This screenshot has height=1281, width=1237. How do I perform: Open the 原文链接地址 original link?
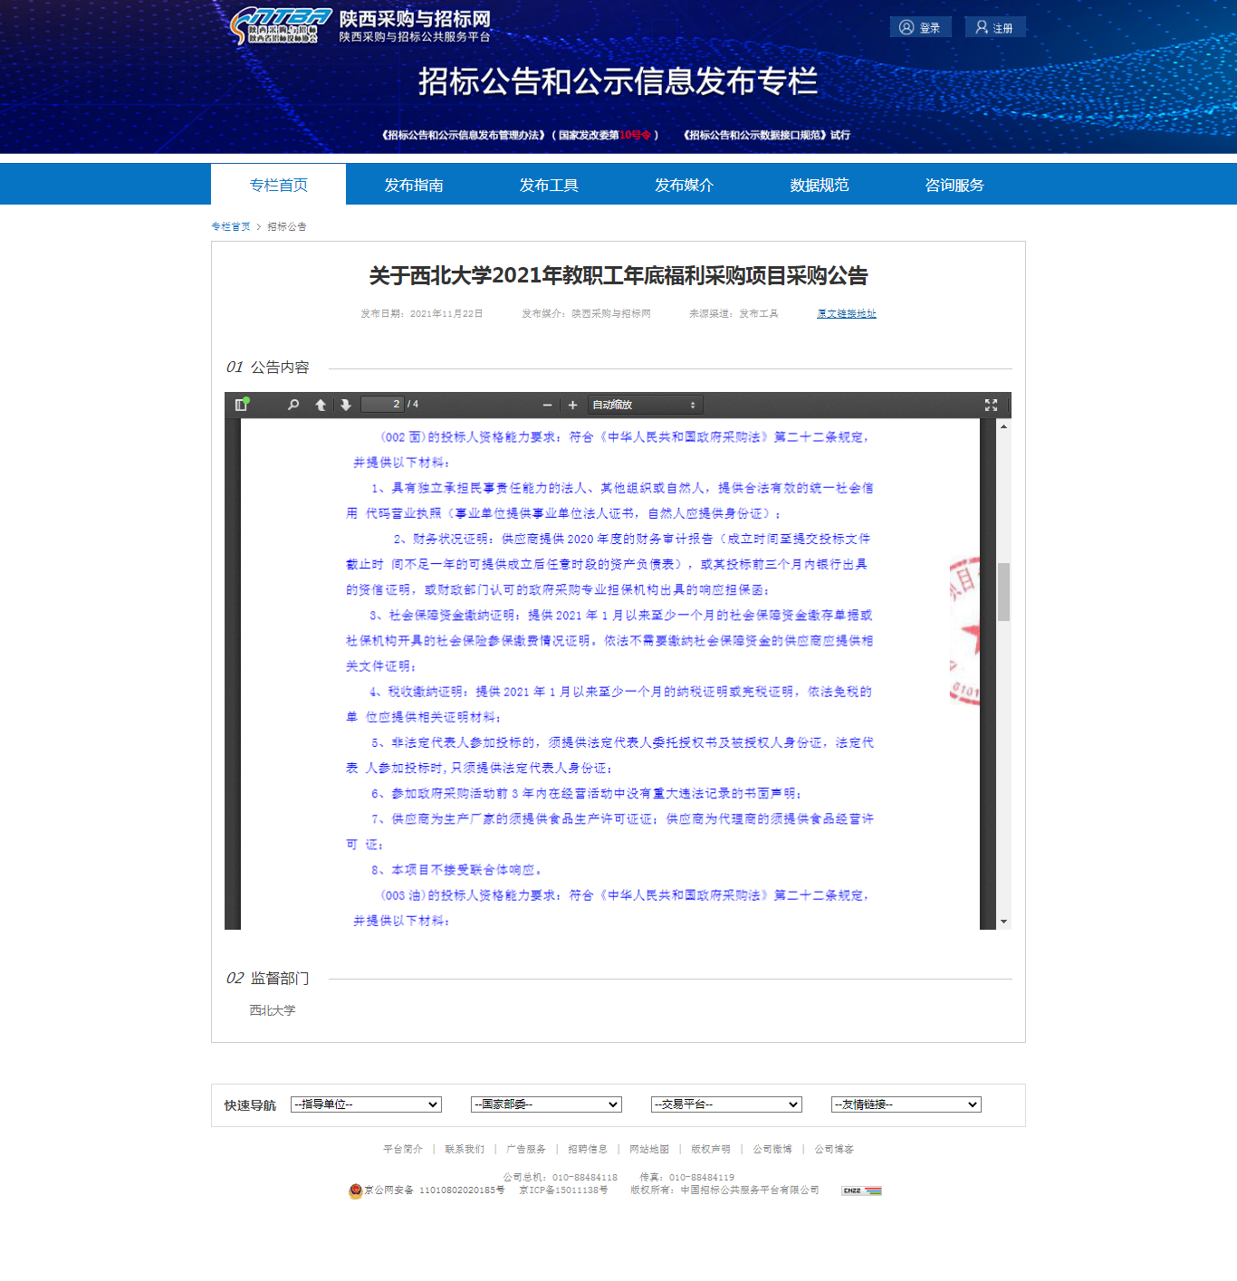coord(846,313)
